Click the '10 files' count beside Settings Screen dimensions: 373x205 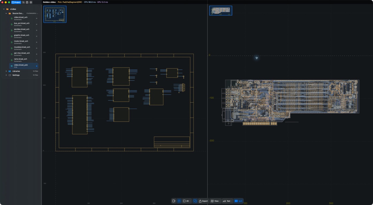tap(36, 75)
